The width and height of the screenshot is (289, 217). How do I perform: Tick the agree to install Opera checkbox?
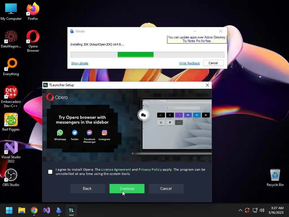coord(50,172)
